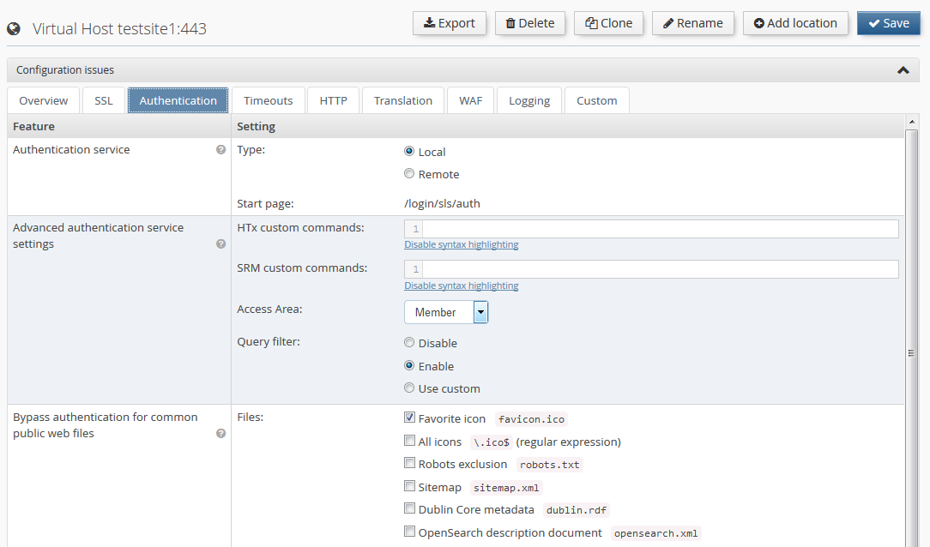Open the Access Area dropdown
Viewport: 930px width, 547px height.
[x=480, y=312]
